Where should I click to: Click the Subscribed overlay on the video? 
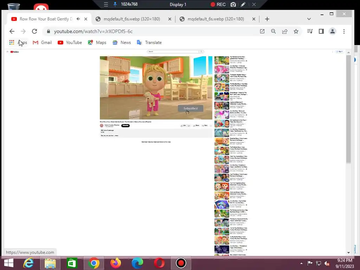tap(191, 108)
